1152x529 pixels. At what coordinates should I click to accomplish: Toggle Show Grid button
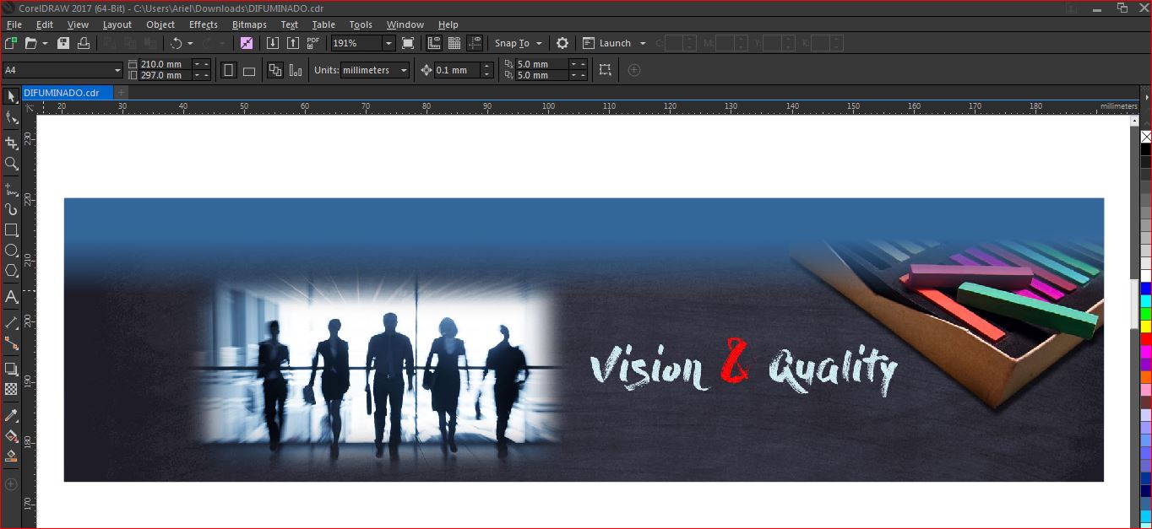[x=454, y=43]
